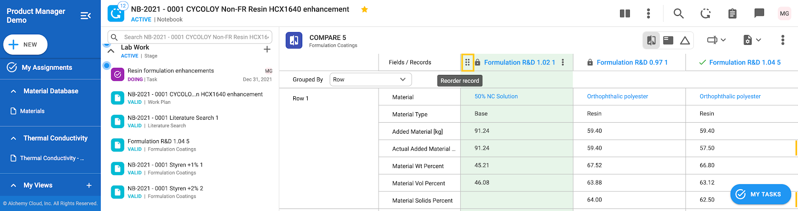Click the COMPARE 5 compare icon
Image resolution: width=798 pixels, height=211 pixels.
click(294, 40)
